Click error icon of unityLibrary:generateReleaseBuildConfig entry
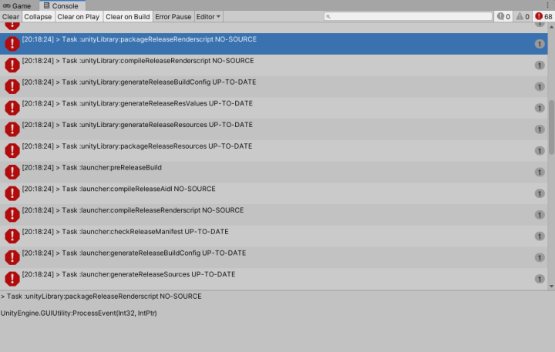Viewport: 555px width, 352px height. (x=12, y=86)
